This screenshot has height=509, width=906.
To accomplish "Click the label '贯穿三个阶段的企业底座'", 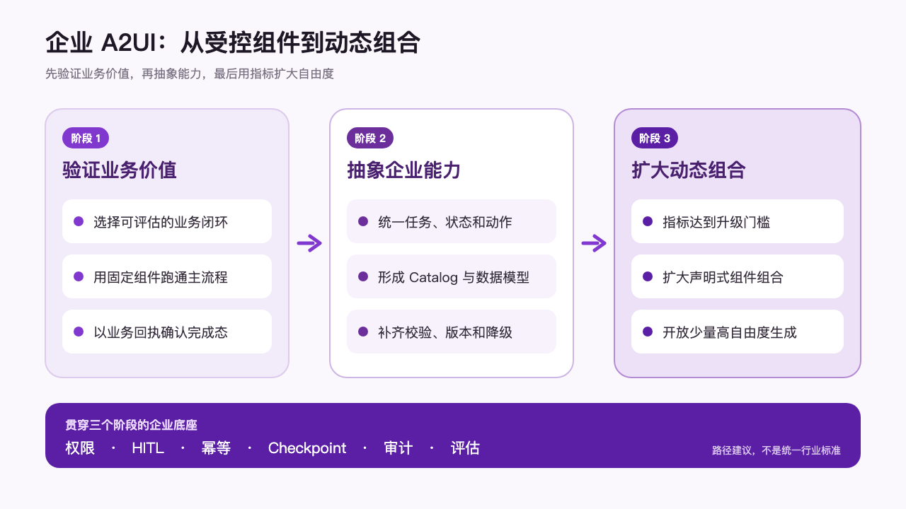I will pos(131,425).
